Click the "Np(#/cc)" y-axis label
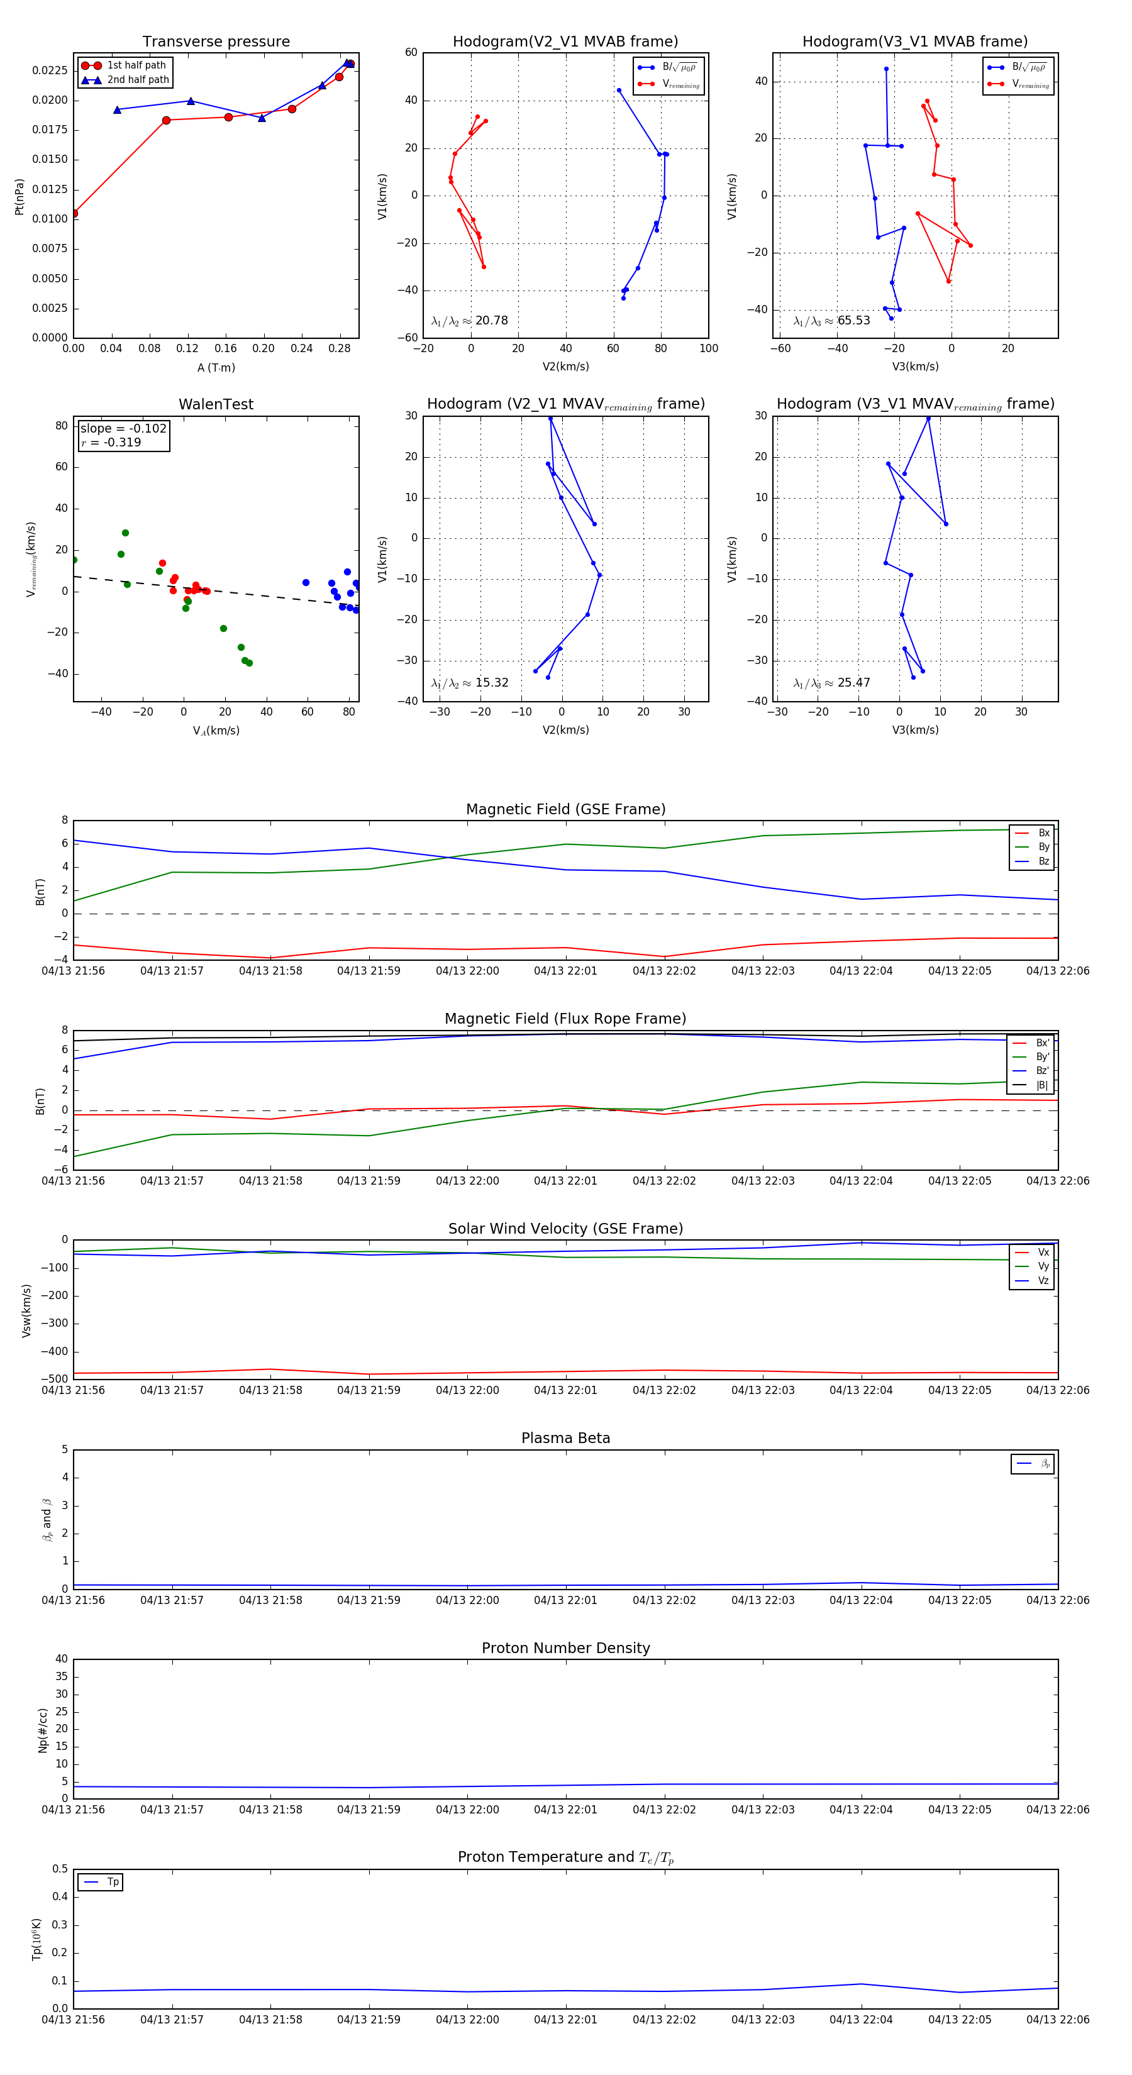The image size is (1132, 2075). click(43, 1730)
